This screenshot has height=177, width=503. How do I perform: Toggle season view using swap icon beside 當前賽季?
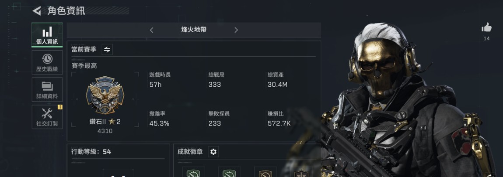107,50
